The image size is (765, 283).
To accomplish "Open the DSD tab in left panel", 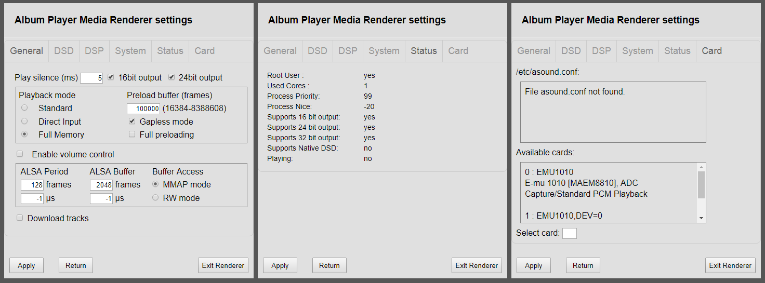I will 64,51.
